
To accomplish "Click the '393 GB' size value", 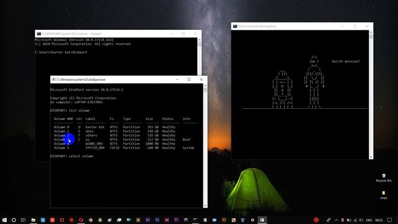I will point(152,127).
